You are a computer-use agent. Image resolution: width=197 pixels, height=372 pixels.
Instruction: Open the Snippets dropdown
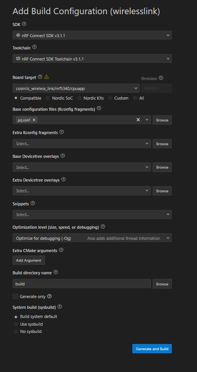(x=92, y=215)
